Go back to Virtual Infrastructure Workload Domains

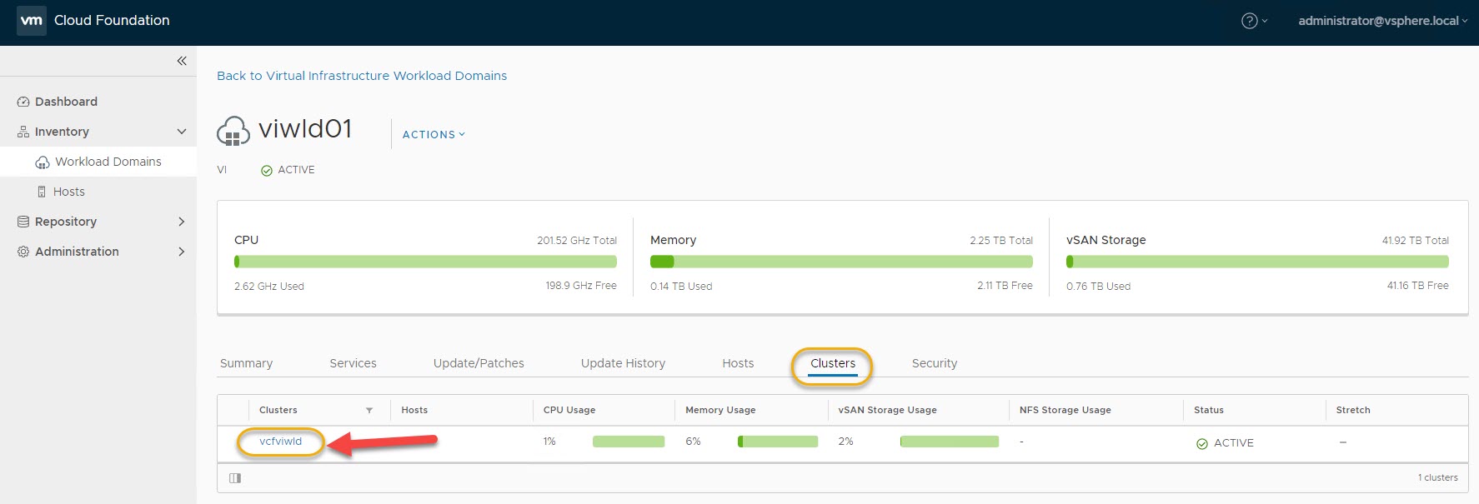tap(361, 76)
